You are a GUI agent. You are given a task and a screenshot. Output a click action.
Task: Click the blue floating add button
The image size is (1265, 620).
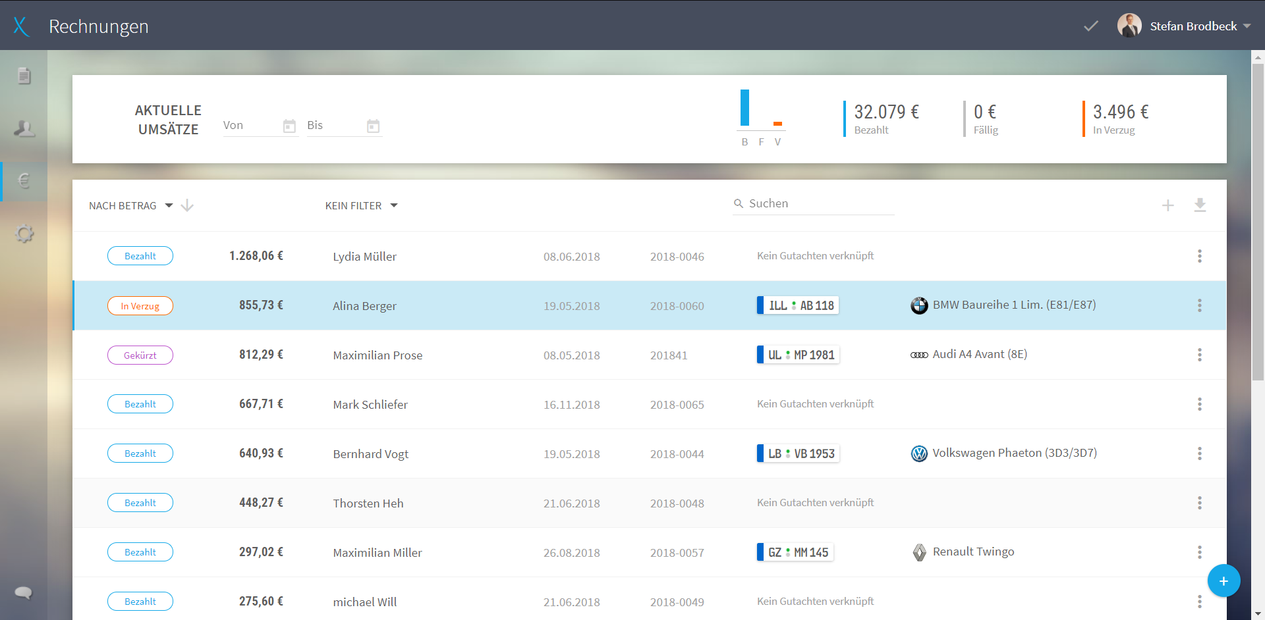click(x=1223, y=581)
